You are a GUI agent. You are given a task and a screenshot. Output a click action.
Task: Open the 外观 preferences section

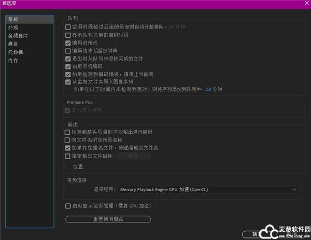point(13,27)
